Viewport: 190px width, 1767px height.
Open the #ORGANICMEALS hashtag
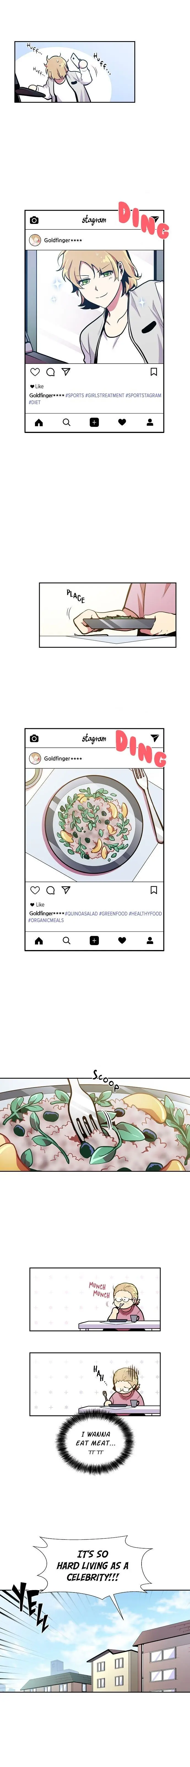[46, 920]
